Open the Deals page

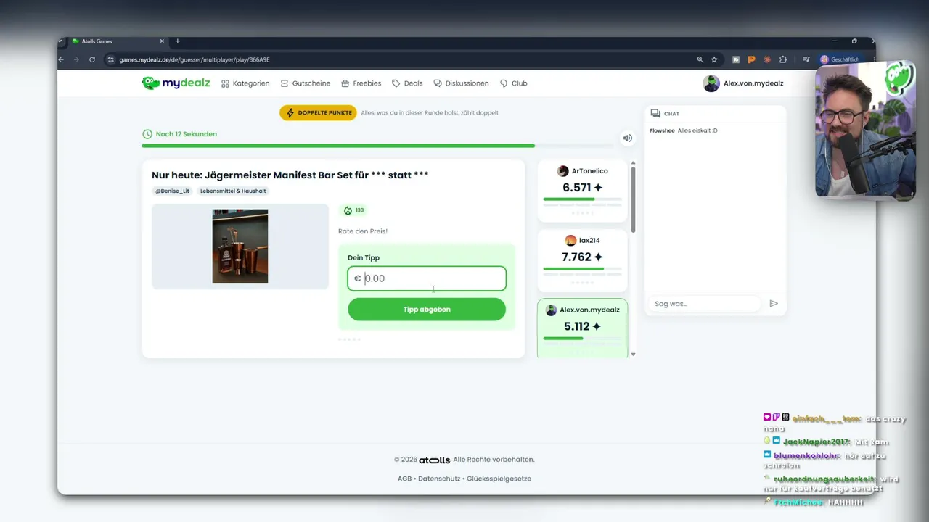(407, 83)
